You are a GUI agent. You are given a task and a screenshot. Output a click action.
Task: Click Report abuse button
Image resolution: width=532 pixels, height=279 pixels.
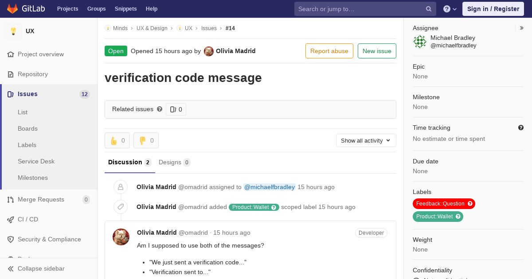[329, 51]
